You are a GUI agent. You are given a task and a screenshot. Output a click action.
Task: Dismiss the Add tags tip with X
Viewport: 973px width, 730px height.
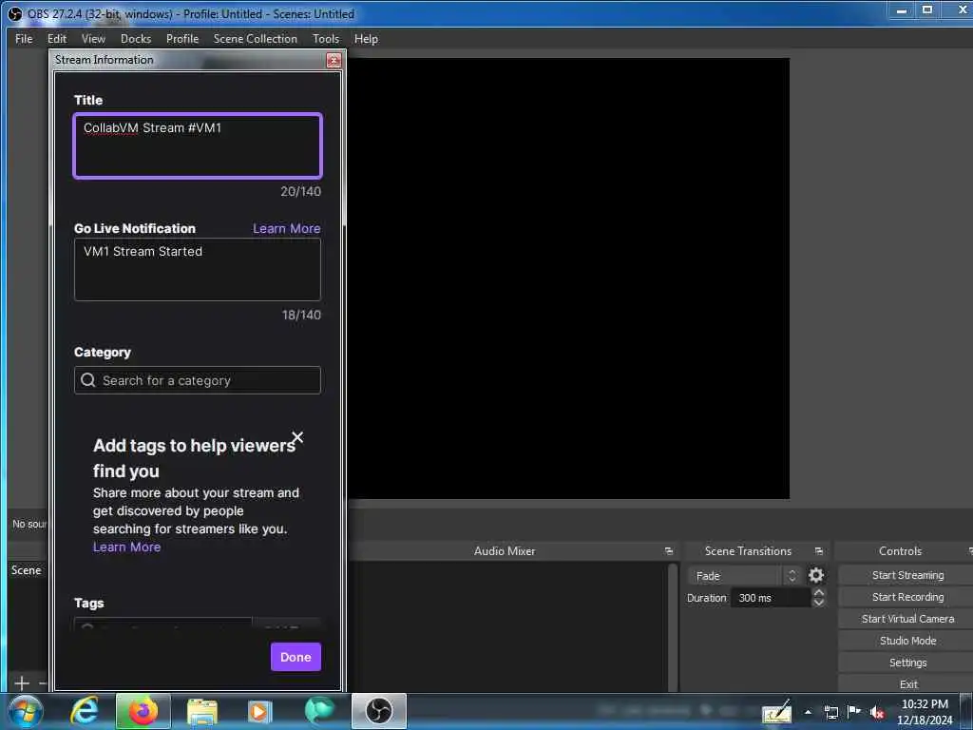pyautogui.click(x=297, y=437)
